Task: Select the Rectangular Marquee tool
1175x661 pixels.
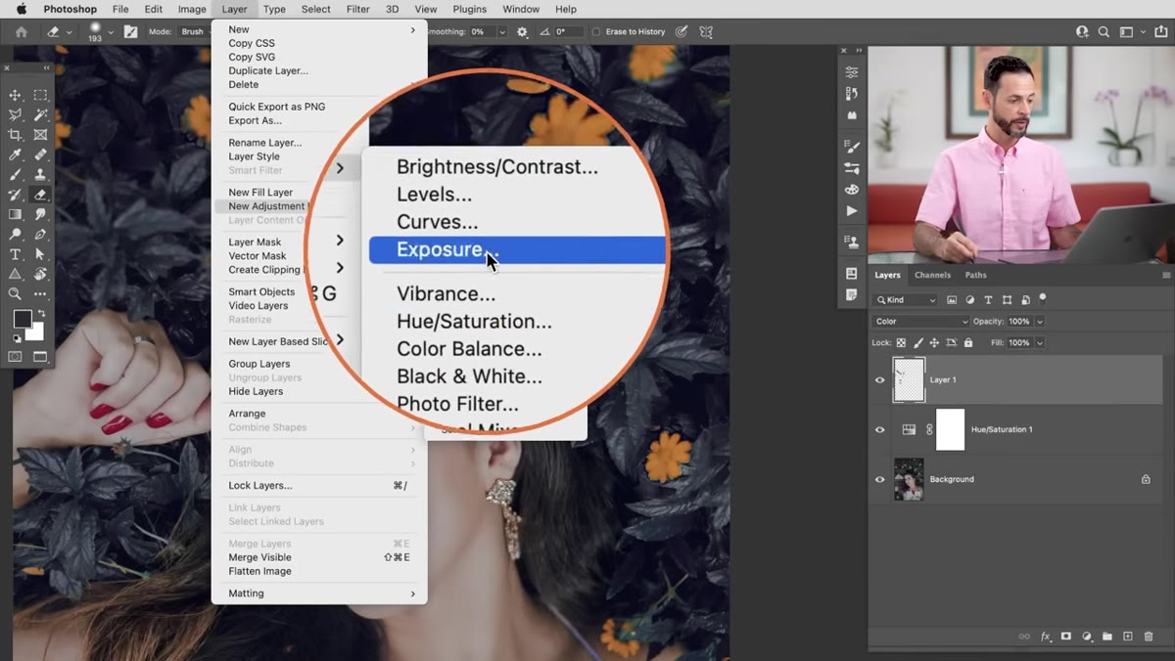Action: 40,95
